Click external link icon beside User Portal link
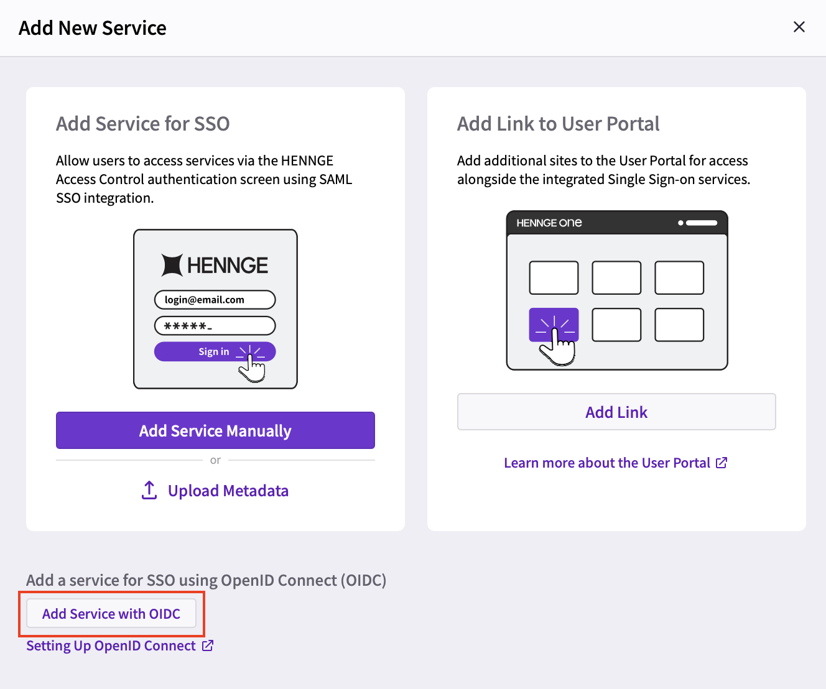Image resolution: width=826 pixels, height=689 pixels. 722,463
